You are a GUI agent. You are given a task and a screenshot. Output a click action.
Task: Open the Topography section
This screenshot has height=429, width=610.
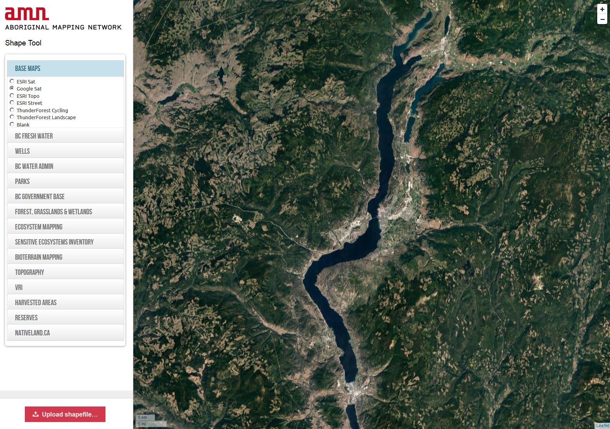pyautogui.click(x=66, y=272)
